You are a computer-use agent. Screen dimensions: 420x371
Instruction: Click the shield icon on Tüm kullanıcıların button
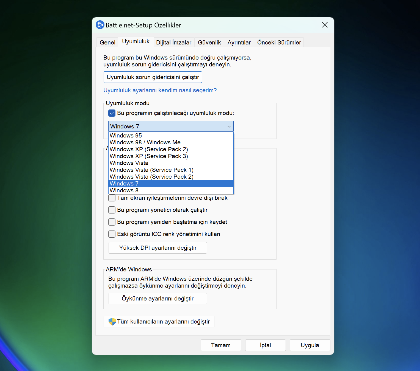coord(112,322)
